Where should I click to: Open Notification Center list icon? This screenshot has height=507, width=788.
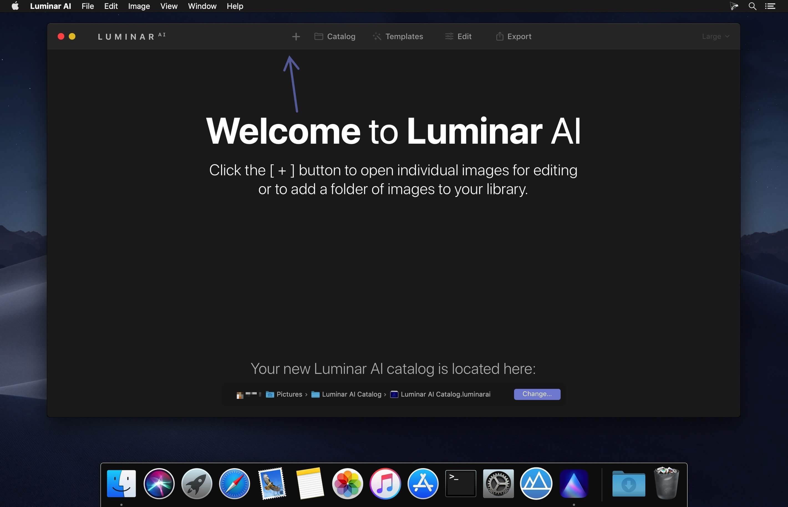pyautogui.click(x=770, y=6)
